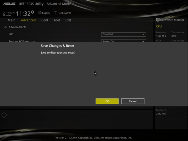Viewport: 188px width, 141px height.
Task: Click the back arrow beside Advanced\APM
Action: point(6,27)
